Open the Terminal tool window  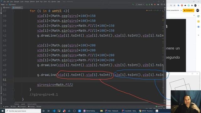pyautogui.click(x=31, y=107)
